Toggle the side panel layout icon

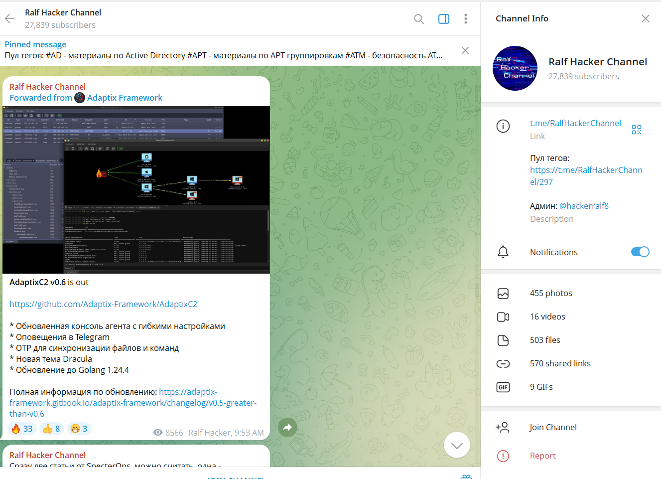click(443, 19)
